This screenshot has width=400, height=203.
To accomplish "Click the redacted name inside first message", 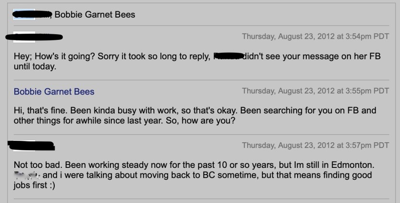I will click(x=228, y=56).
